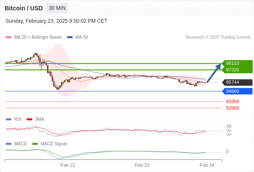The height and width of the screenshot is (172, 254).
Task: Click the Feb 22 date axis label
Action: [x=68, y=165]
